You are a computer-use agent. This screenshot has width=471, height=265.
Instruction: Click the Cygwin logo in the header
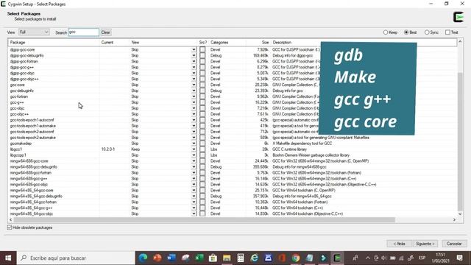click(458, 17)
